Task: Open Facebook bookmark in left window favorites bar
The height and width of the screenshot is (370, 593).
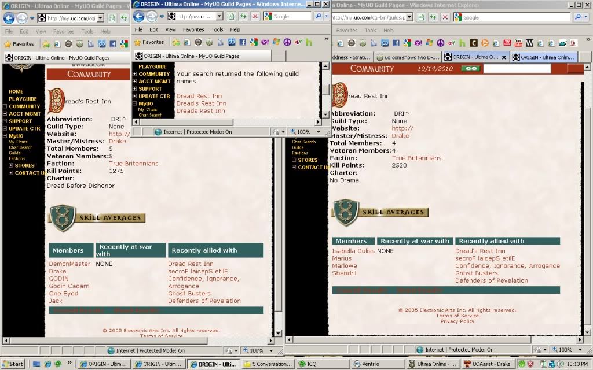Action: 113,44
